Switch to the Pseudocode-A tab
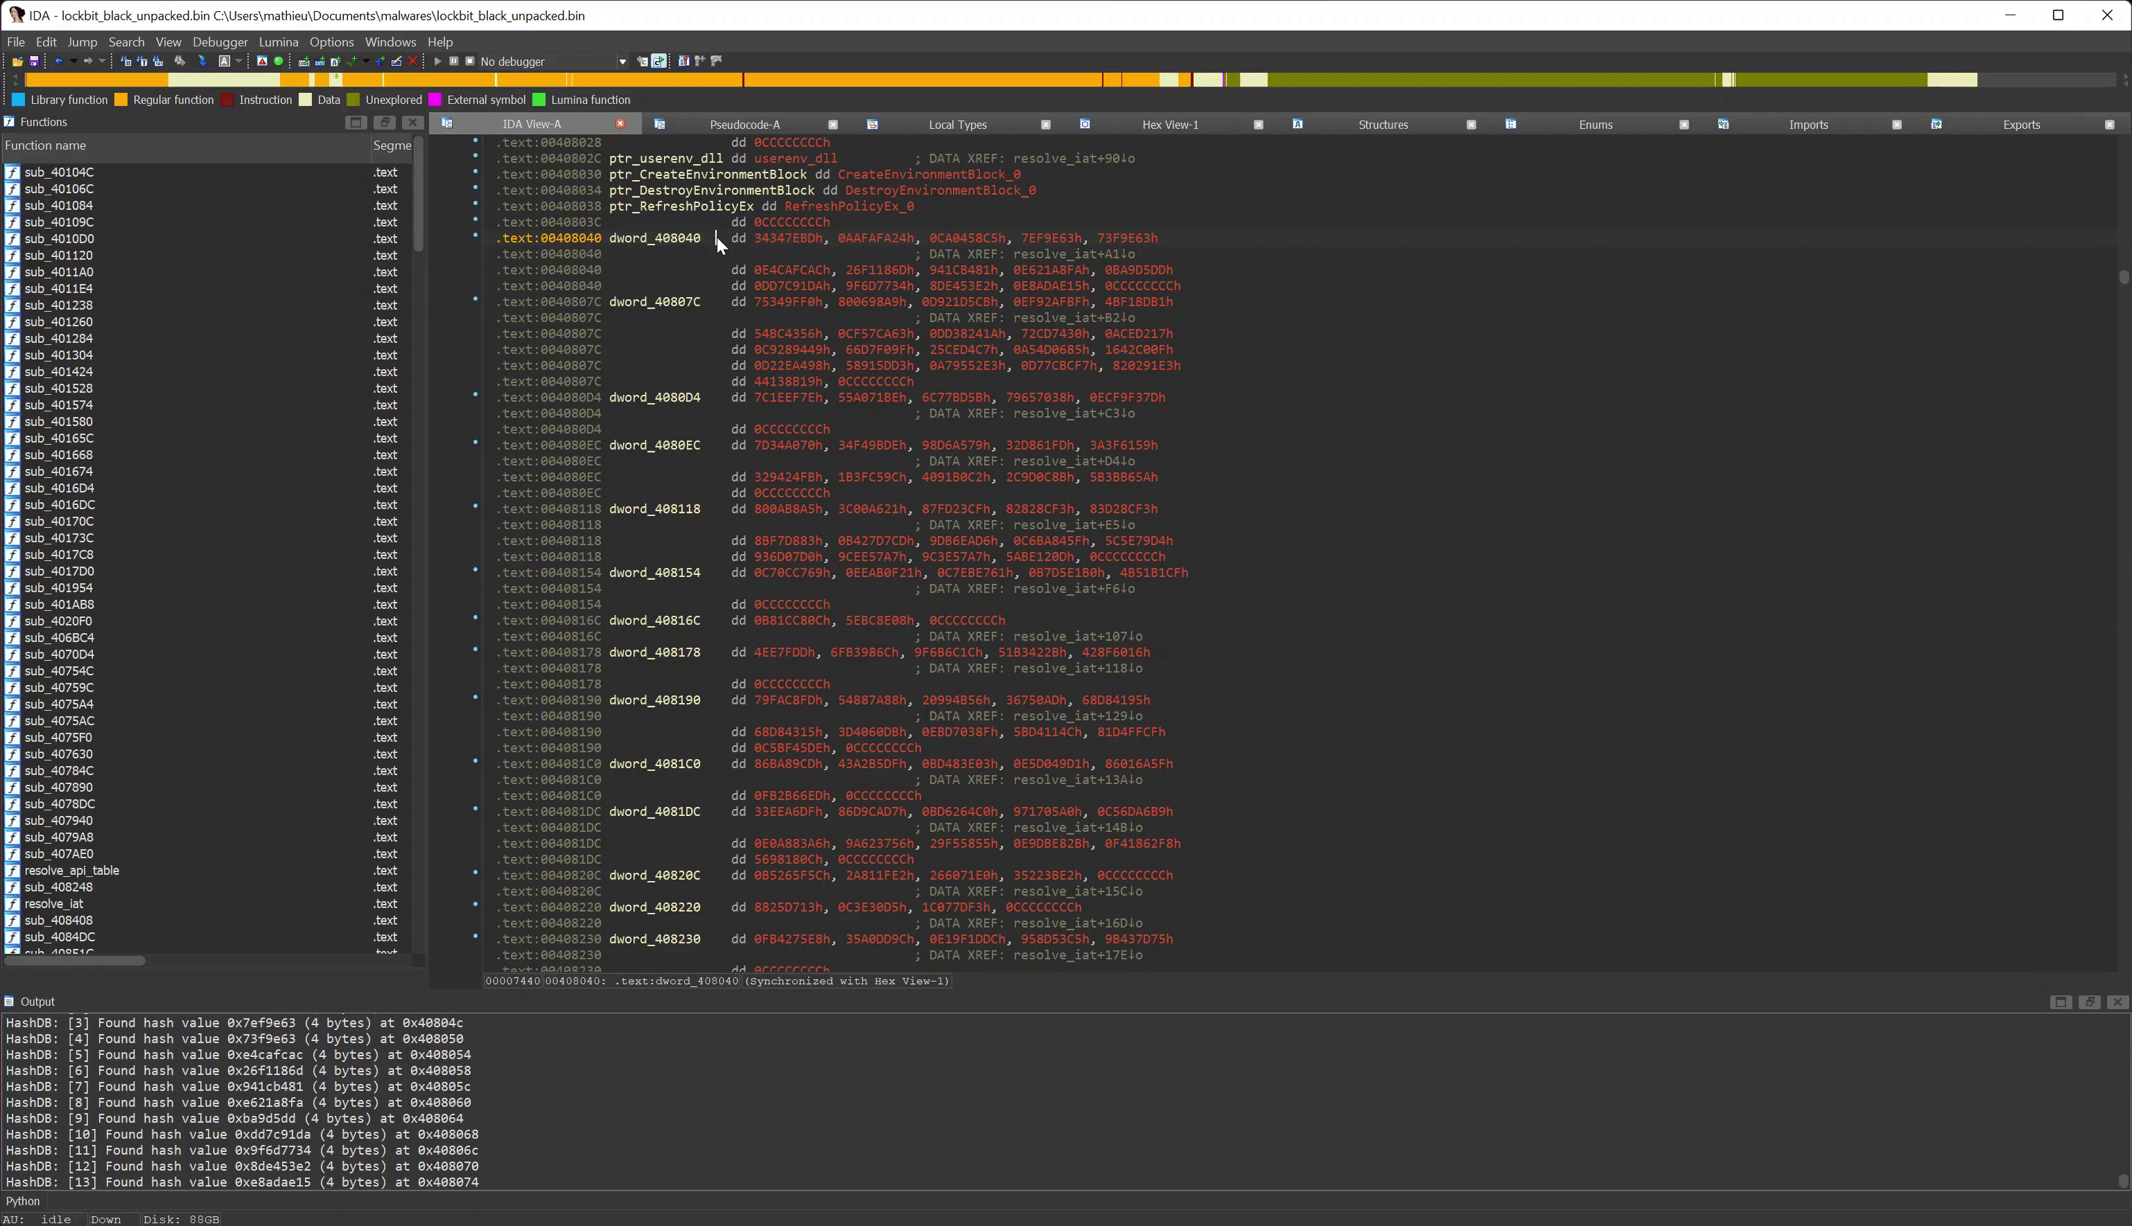 coord(744,125)
